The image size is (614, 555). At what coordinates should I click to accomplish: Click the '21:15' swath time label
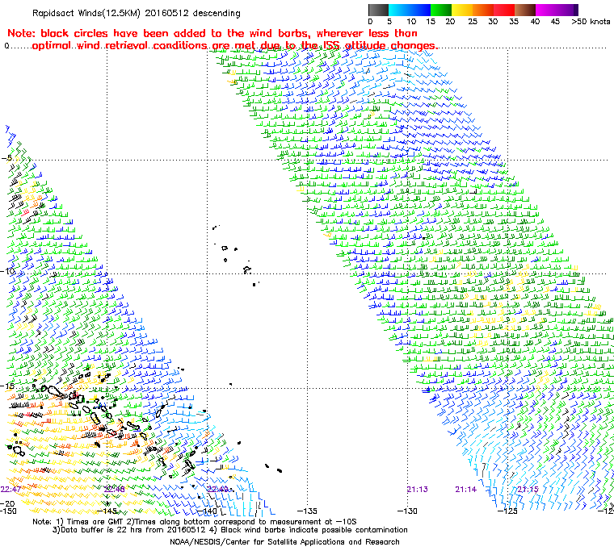tap(528, 490)
